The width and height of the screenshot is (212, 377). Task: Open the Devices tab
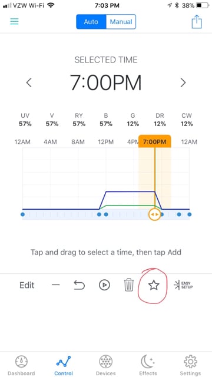pyautogui.click(x=106, y=365)
